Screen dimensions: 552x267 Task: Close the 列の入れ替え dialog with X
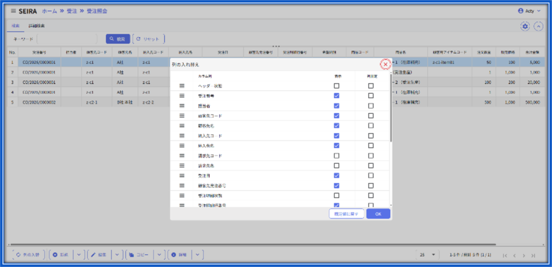[x=385, y=65]
